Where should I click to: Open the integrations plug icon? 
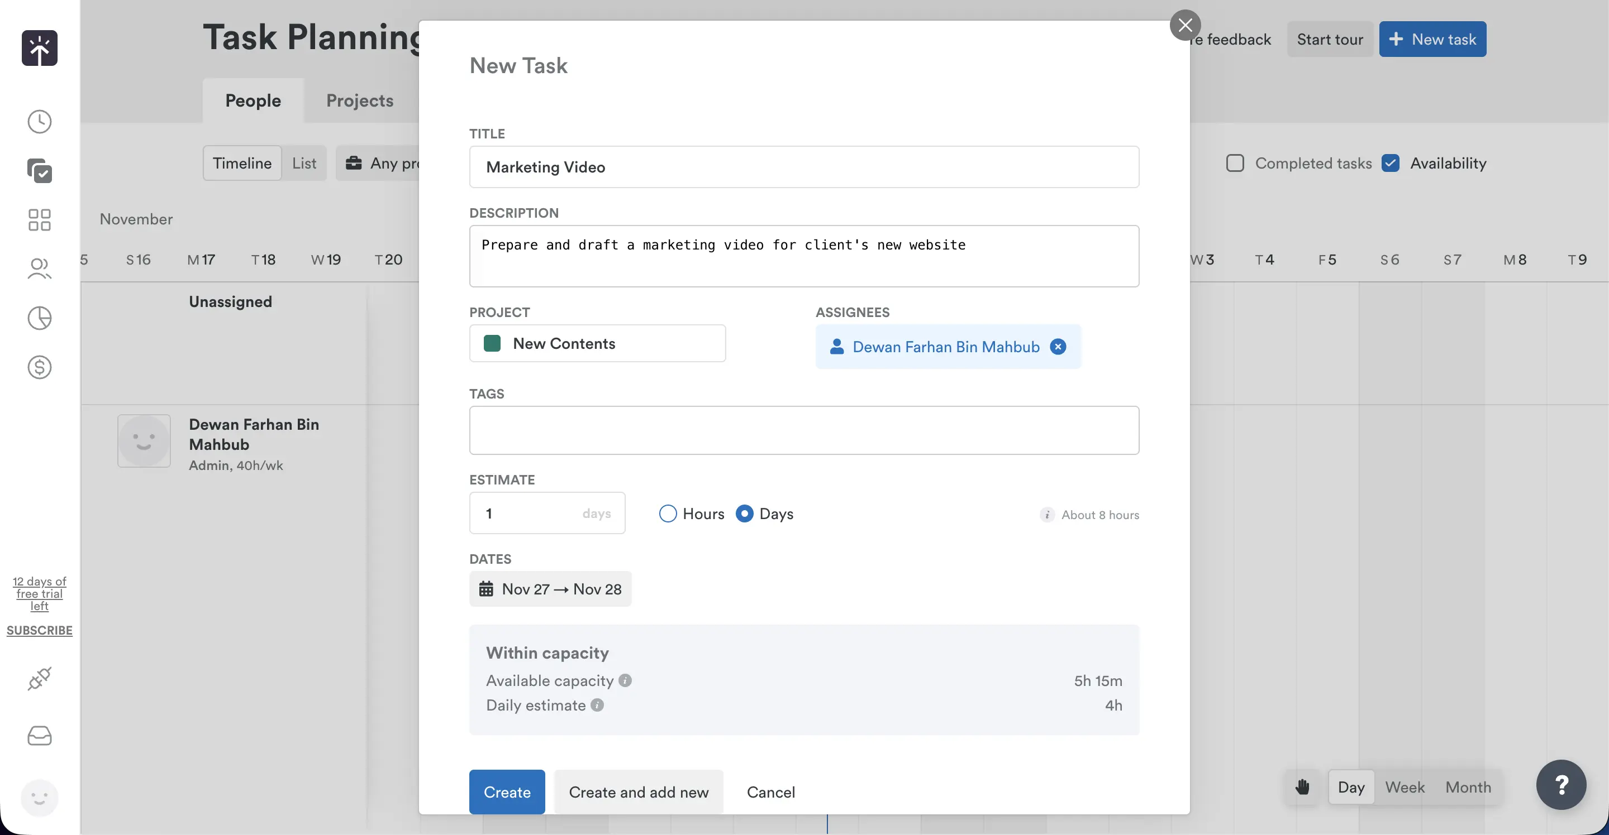click(39, 678)
